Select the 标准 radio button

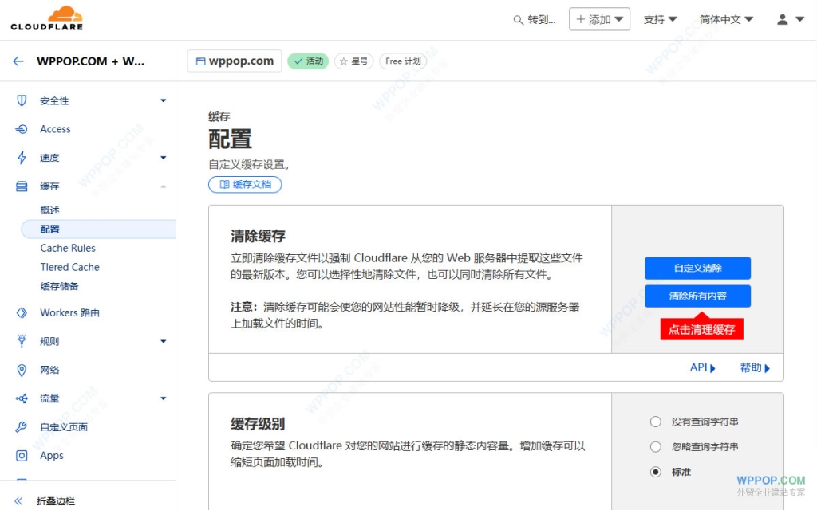655,472
